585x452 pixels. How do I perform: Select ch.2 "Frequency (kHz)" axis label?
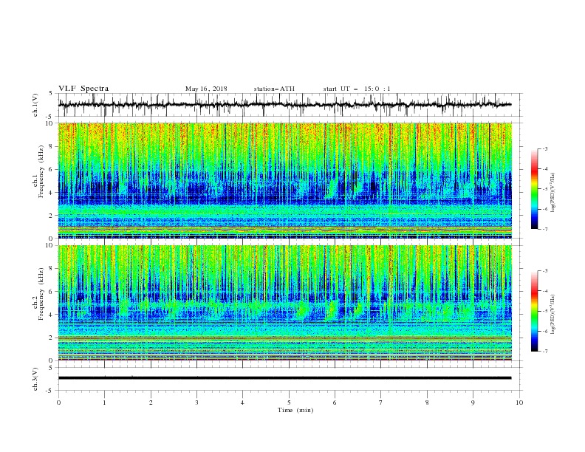coord(41,294)
